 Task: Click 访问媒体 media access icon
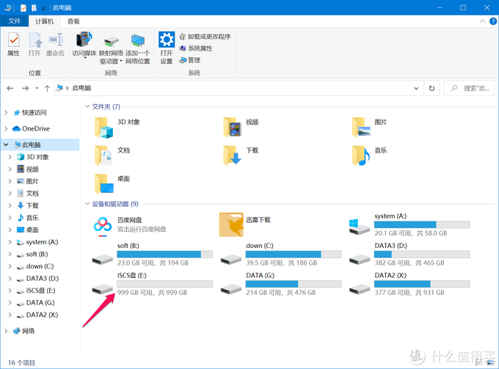tap(84, 45)
